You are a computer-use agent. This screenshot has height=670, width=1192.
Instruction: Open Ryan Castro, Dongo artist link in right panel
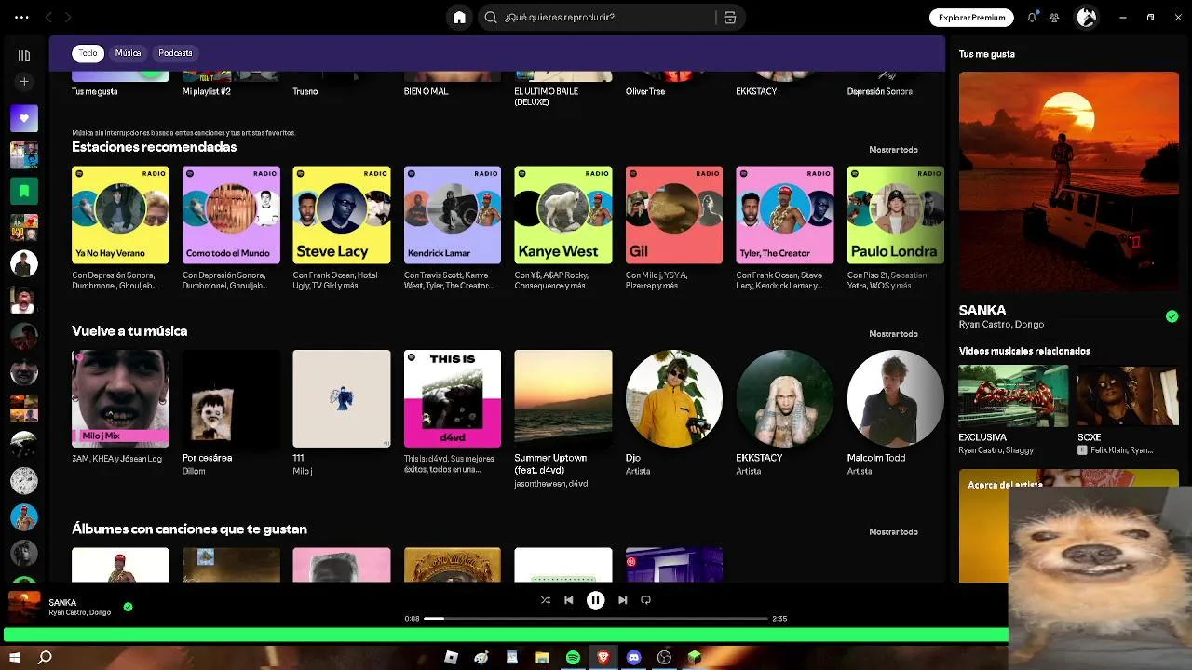tap(1001, 325)
